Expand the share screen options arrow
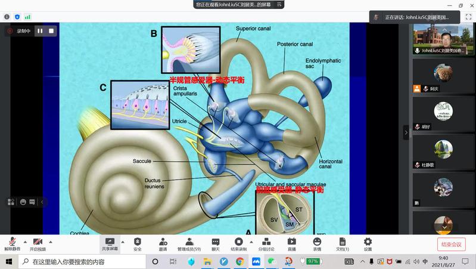The image size is (476, 269). (123, 242)
